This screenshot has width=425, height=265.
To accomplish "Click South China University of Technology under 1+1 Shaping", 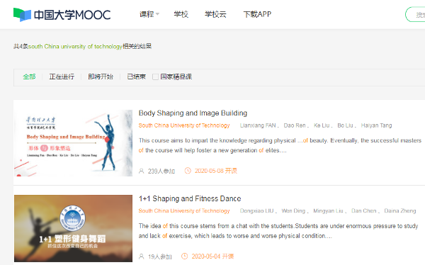I will (x=184, y=210).
